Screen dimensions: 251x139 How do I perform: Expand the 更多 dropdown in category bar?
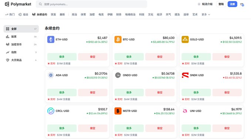pos(206,14)
